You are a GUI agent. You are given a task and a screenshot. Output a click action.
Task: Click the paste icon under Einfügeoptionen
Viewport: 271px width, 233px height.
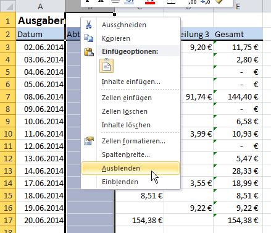pos(106,66)
